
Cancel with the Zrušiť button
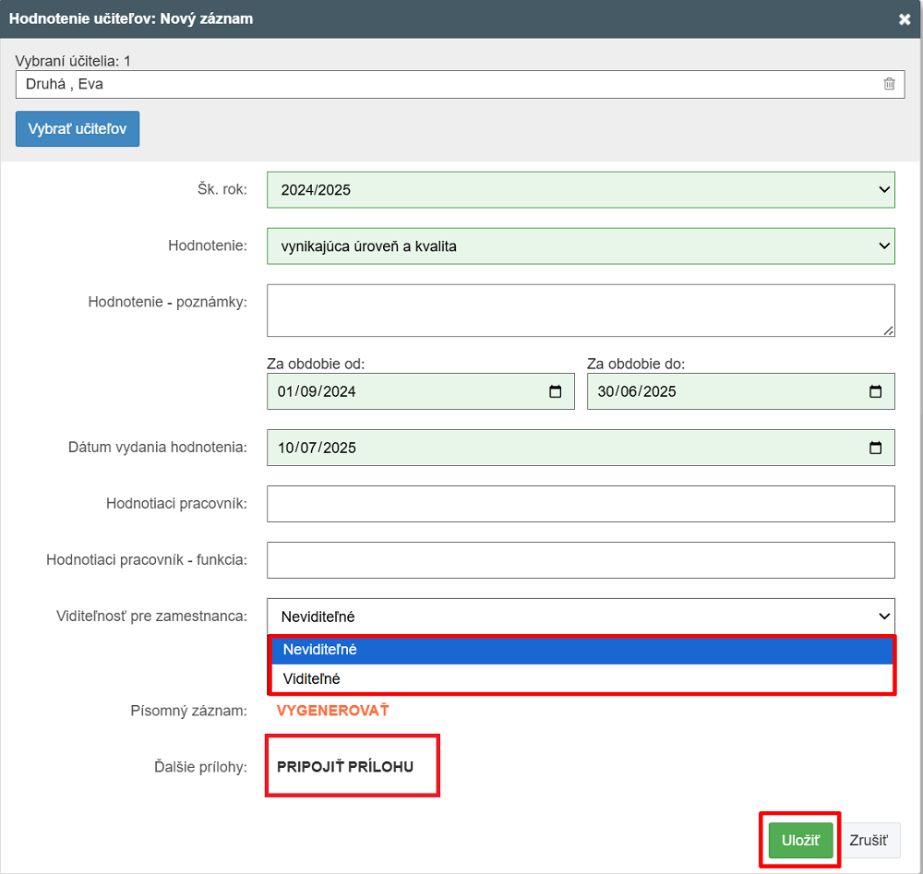coord(869,841)
